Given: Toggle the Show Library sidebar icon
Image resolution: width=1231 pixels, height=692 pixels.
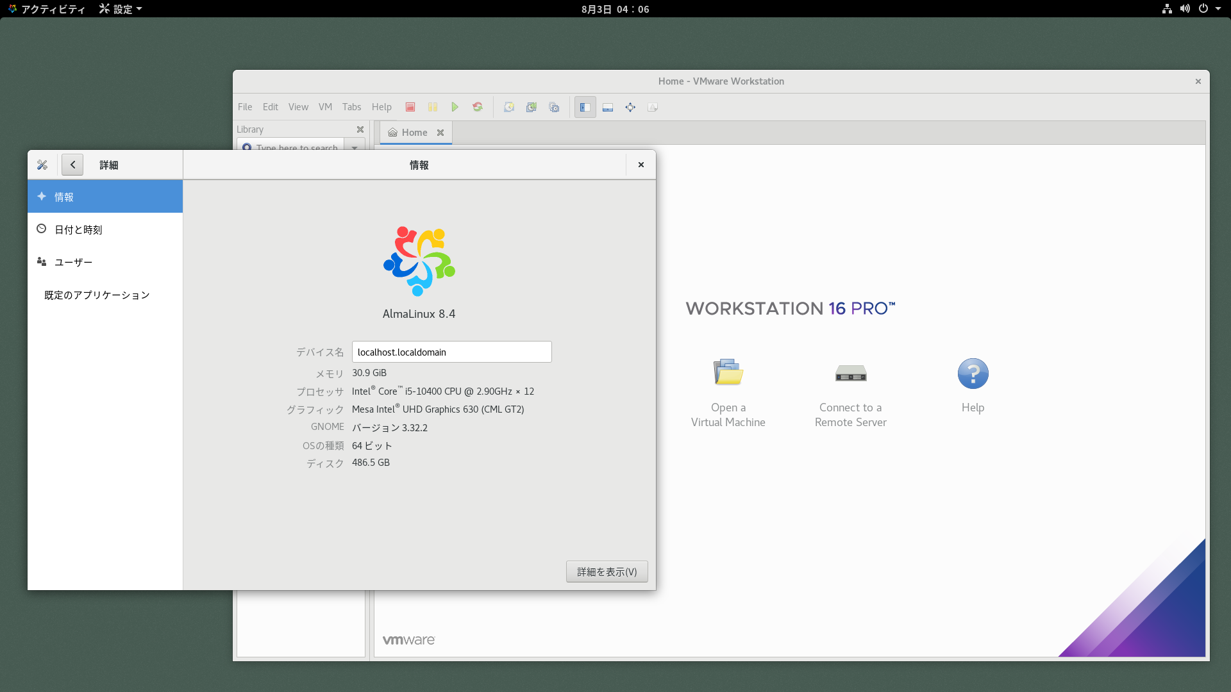Looking at the screenshot, I should pos(585,107).
